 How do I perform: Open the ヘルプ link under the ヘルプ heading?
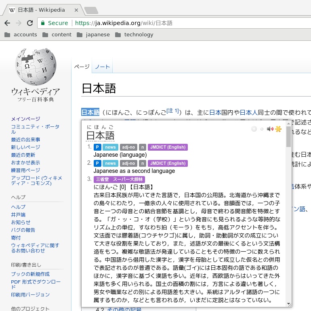point(18,207)
